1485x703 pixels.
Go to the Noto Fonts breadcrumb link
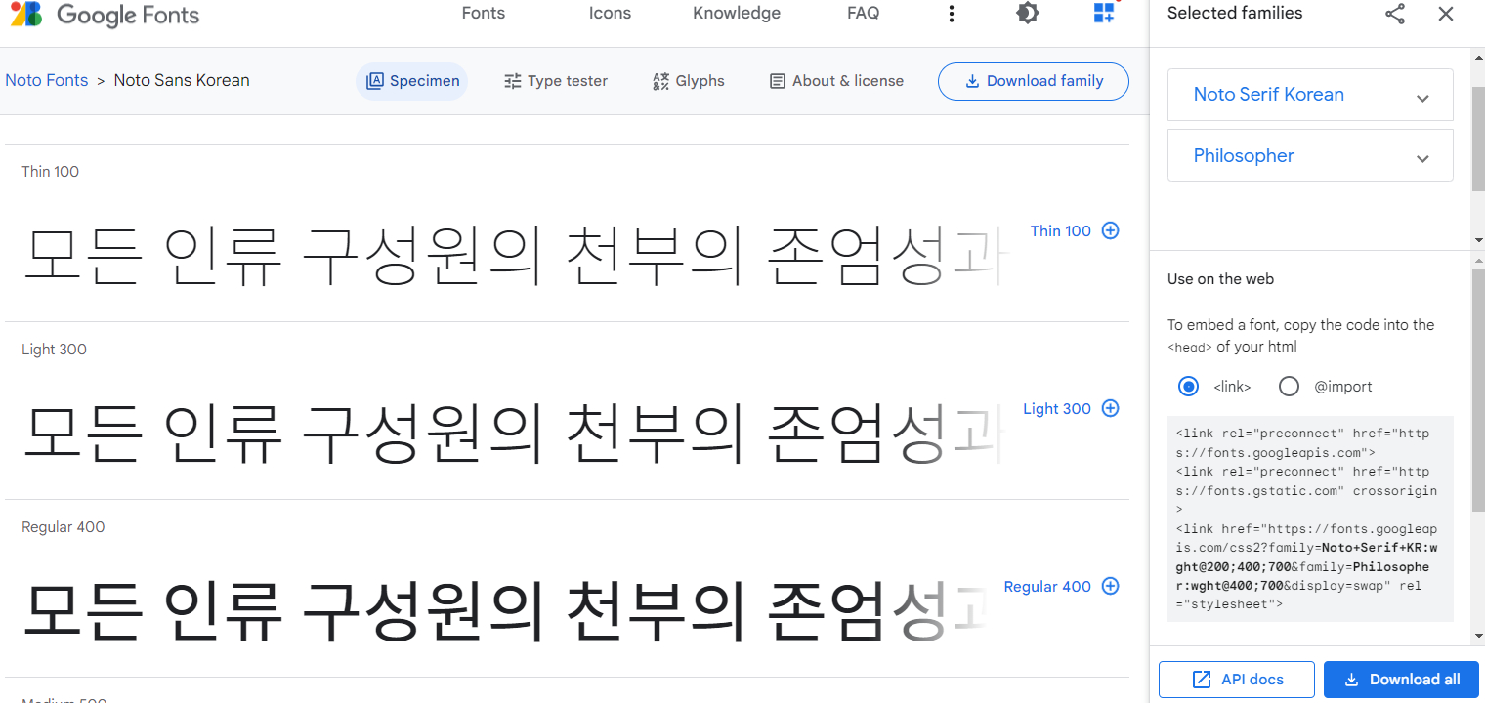point(47,80)
